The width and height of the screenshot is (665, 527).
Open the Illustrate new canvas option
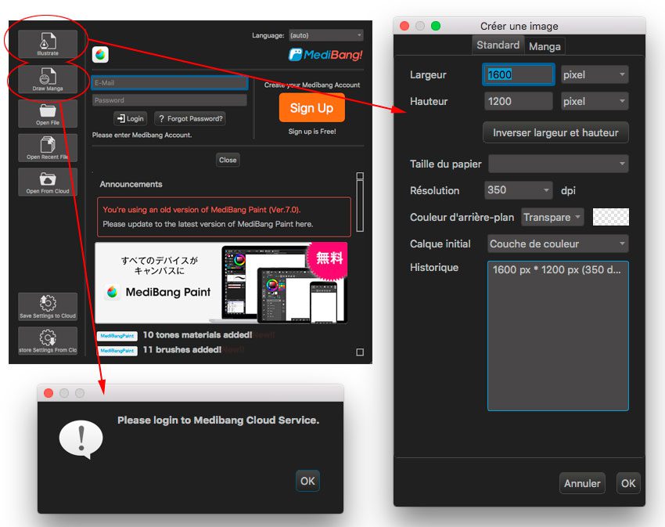[48, 44]
